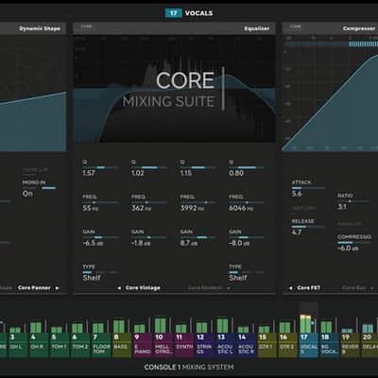
Task: Click the 3992 Hz frequency slider
Action: tap(198, 202)
